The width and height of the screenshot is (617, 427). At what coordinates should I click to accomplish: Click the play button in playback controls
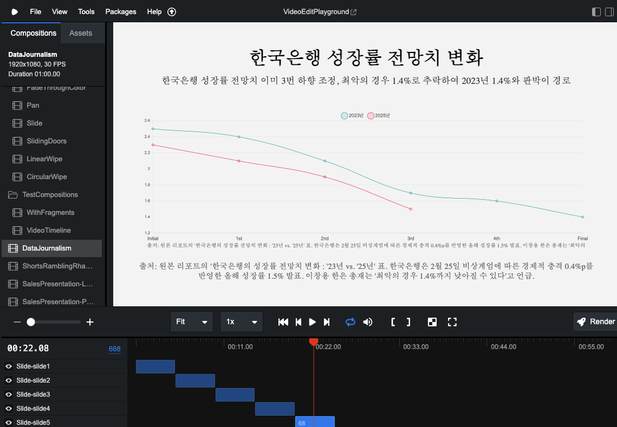coord(312,322)
